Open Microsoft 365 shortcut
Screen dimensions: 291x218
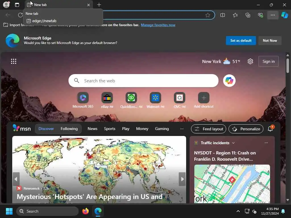pyautogui.click(x=83, y=100)
